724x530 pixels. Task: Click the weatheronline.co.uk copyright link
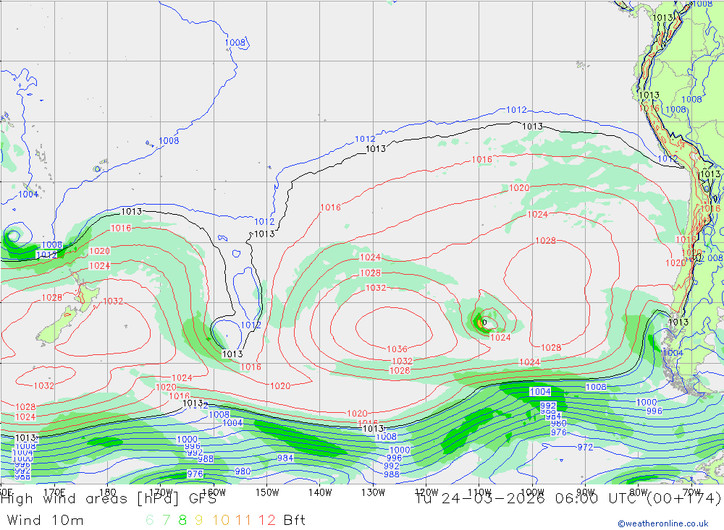point(663,523)
